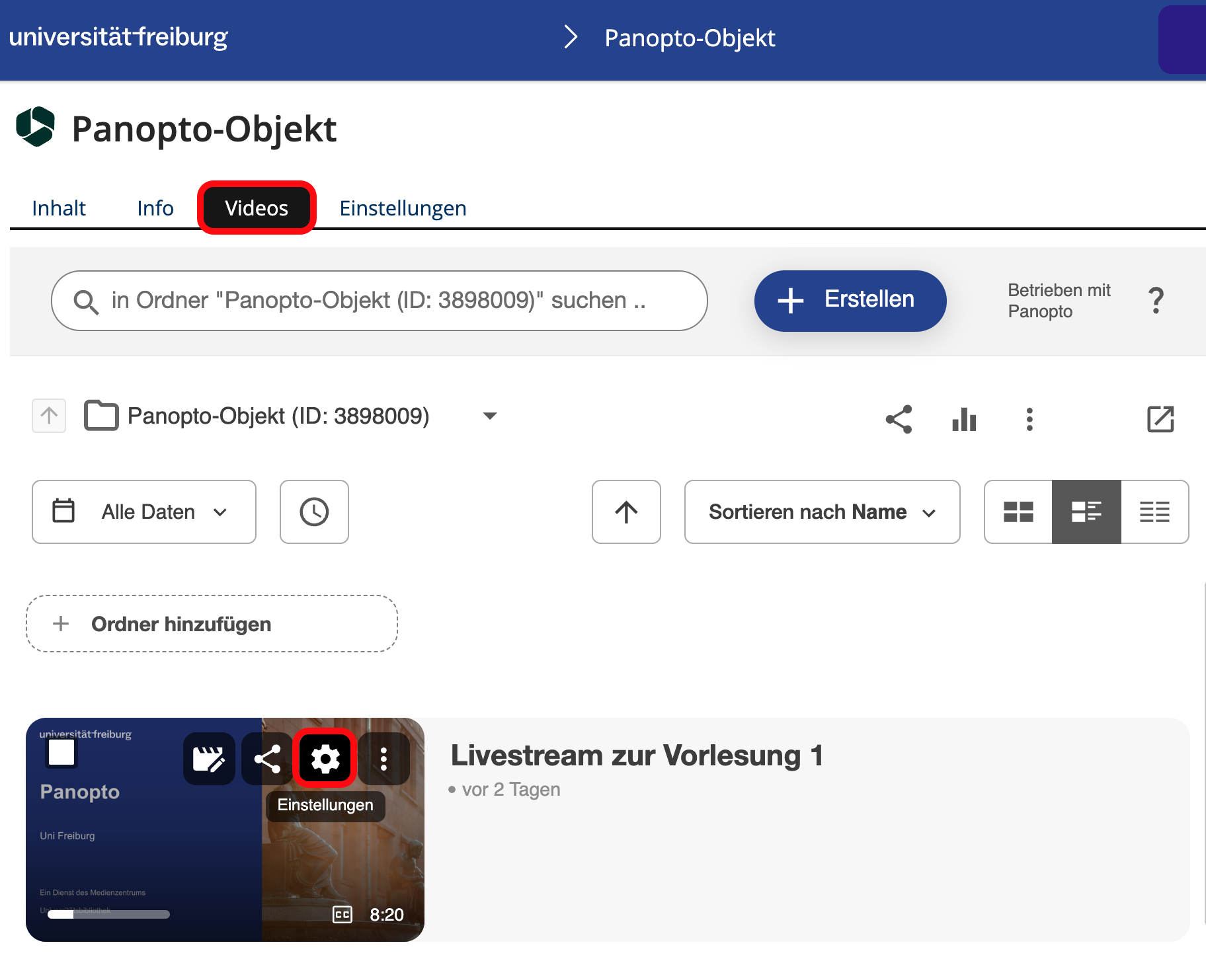
Task: Go to universität freiburg home logo
Action: click(x=118, y=37)
